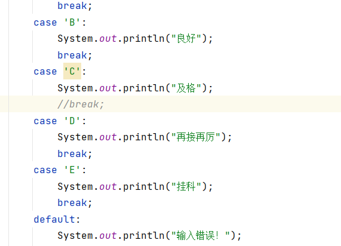Click the default: keyword
This screenshot has height=246, width=341.
click(57, 219)
